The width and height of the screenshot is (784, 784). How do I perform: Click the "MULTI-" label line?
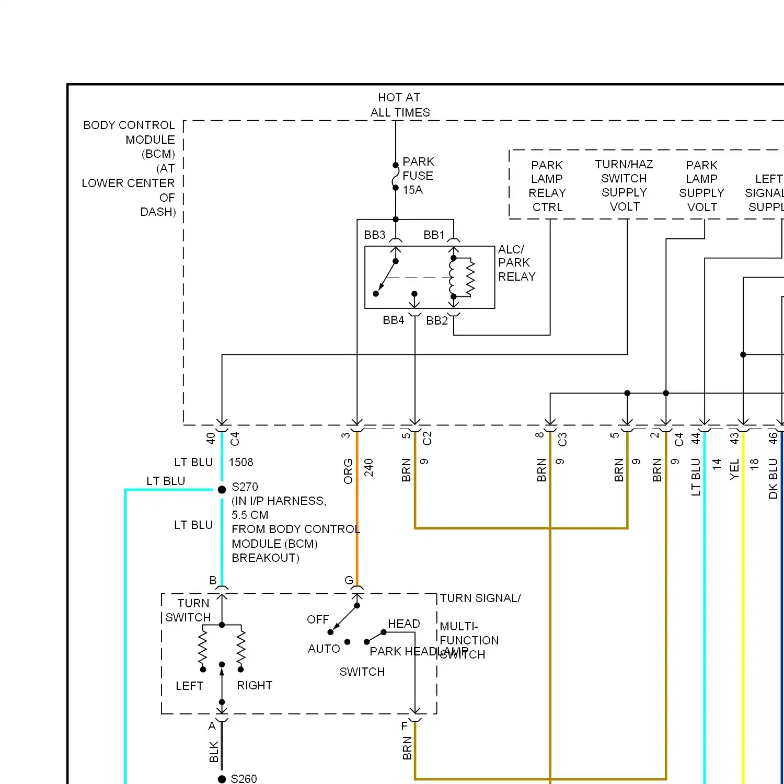coord(459,626)
